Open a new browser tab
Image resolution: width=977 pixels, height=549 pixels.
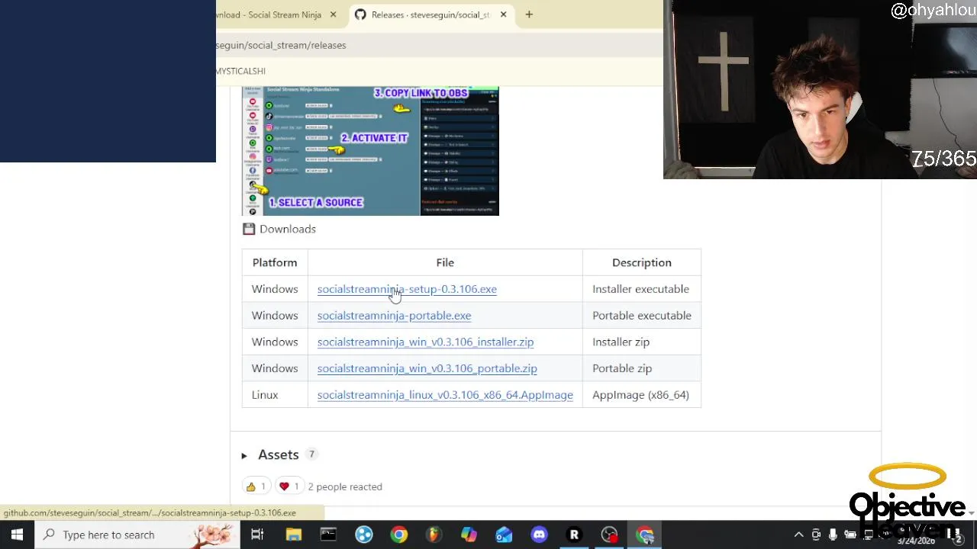pos(529,14)
